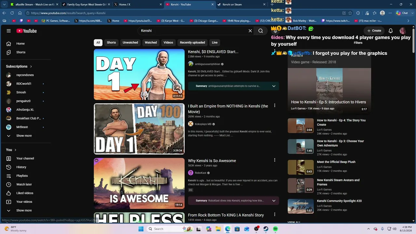Click the Home sidebar icon
The image size is (416, 234).
pos(9,44)
